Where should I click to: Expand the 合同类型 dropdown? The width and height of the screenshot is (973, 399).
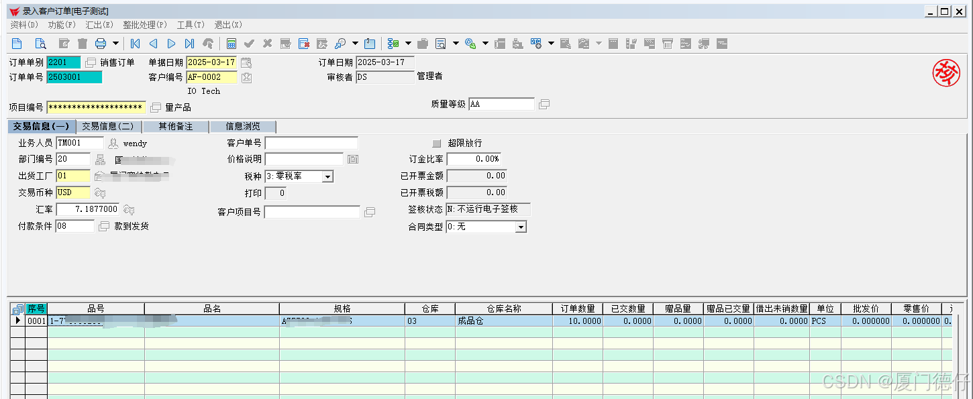pos(521,227)
